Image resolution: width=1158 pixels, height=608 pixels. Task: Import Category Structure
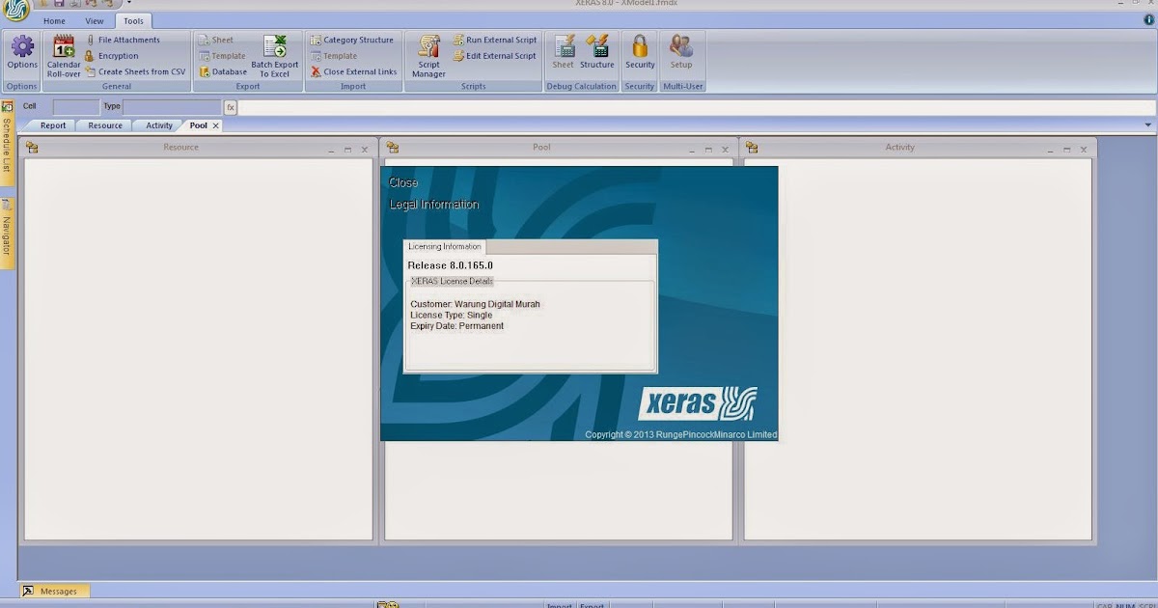click(x=352, y=40)
